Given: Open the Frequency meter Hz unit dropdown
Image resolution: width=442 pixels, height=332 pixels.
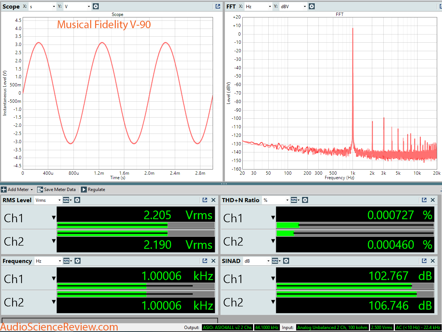Looking at the screenshot, I should pyautogui.click(x=48, y=261).
